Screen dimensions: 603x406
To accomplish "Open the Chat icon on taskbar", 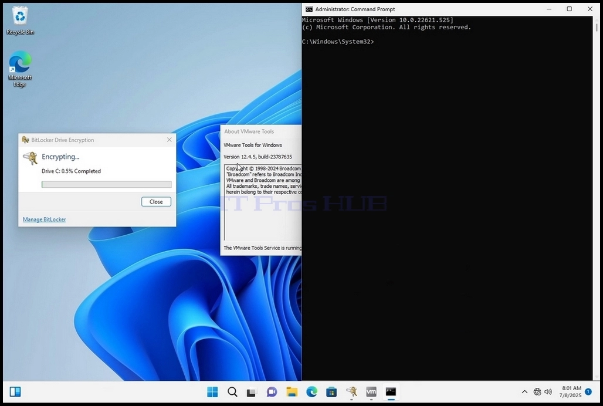I will [x=272, y=392].
